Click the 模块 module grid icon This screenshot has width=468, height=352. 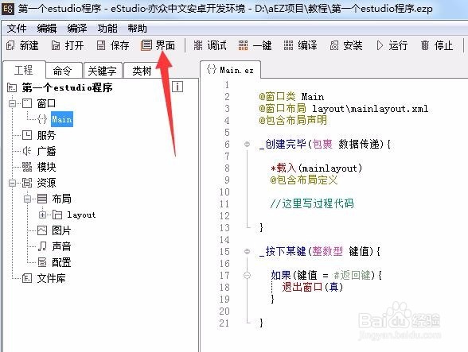[x=27, y=167]
